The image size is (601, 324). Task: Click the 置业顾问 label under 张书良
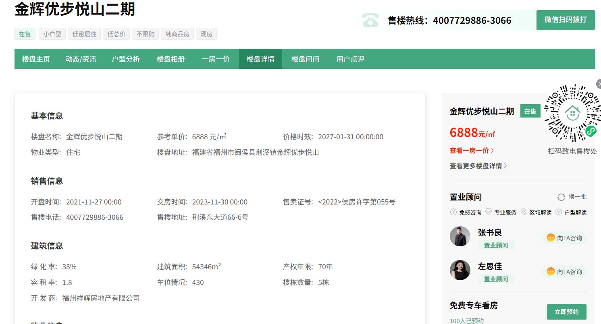coord(496,245)
